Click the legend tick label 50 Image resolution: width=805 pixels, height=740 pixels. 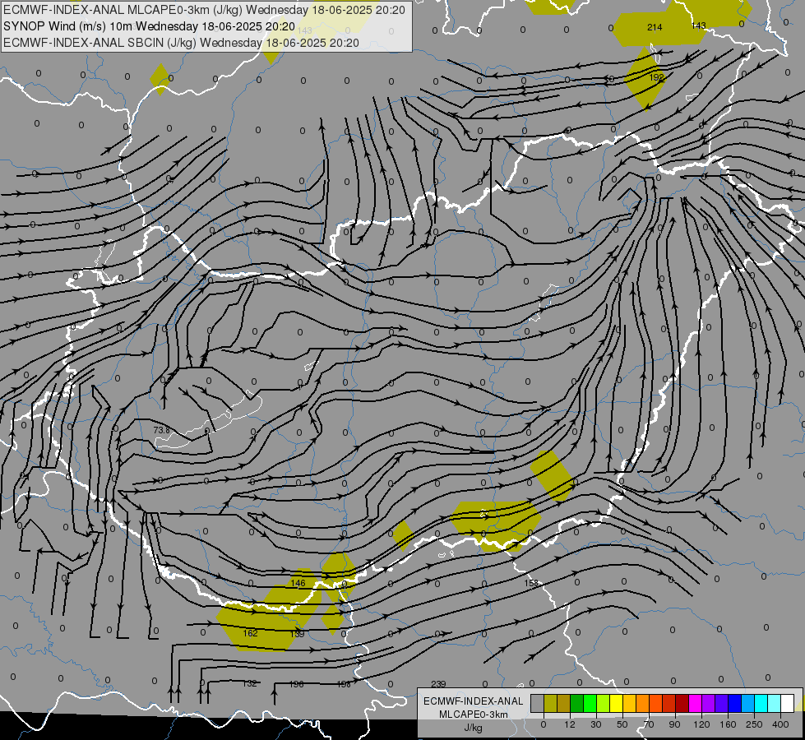point(622,724)
